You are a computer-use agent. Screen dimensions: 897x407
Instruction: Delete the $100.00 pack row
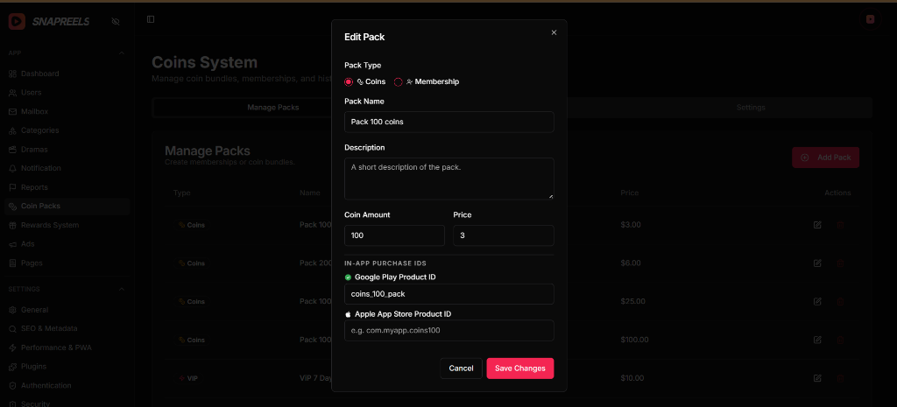840,340
